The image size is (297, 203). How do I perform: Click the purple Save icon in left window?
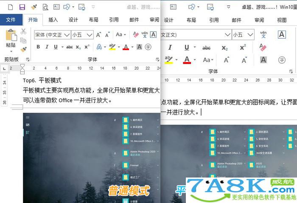tap(22, 7)
